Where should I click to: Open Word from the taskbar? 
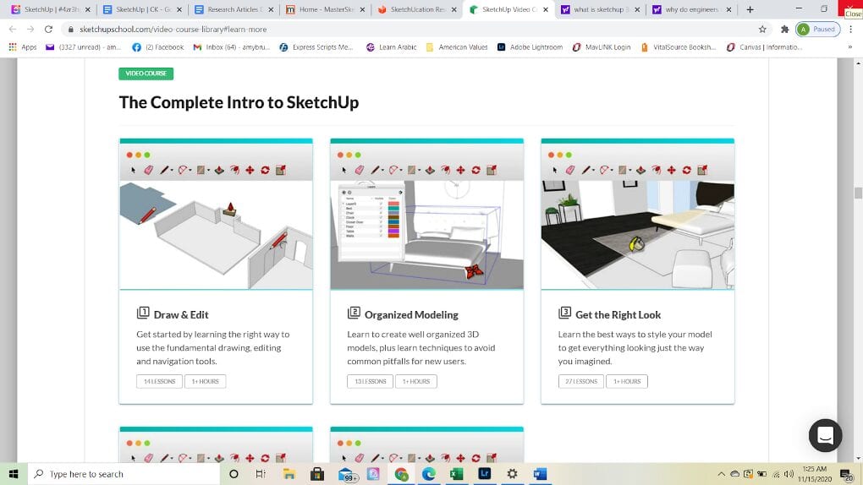point(540,474)
